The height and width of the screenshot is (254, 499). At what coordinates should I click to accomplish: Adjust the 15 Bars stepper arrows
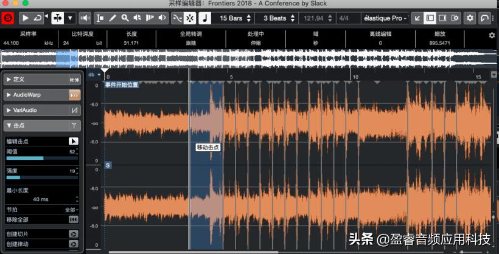click(x=249, y=18)
